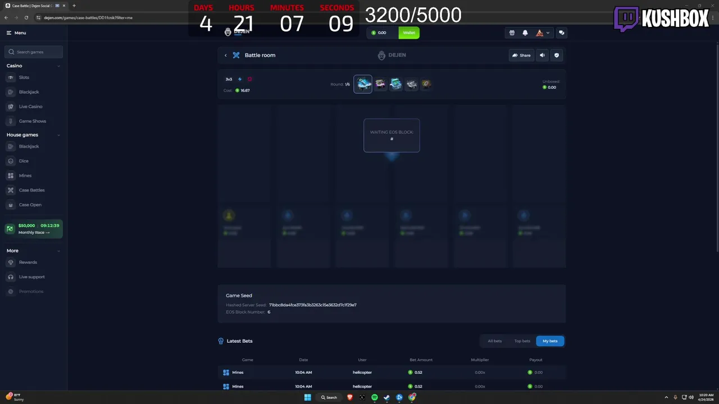Open Brave browser from the taskbar
This screenshot has height=404, width=719.
[x=350, y=397]
